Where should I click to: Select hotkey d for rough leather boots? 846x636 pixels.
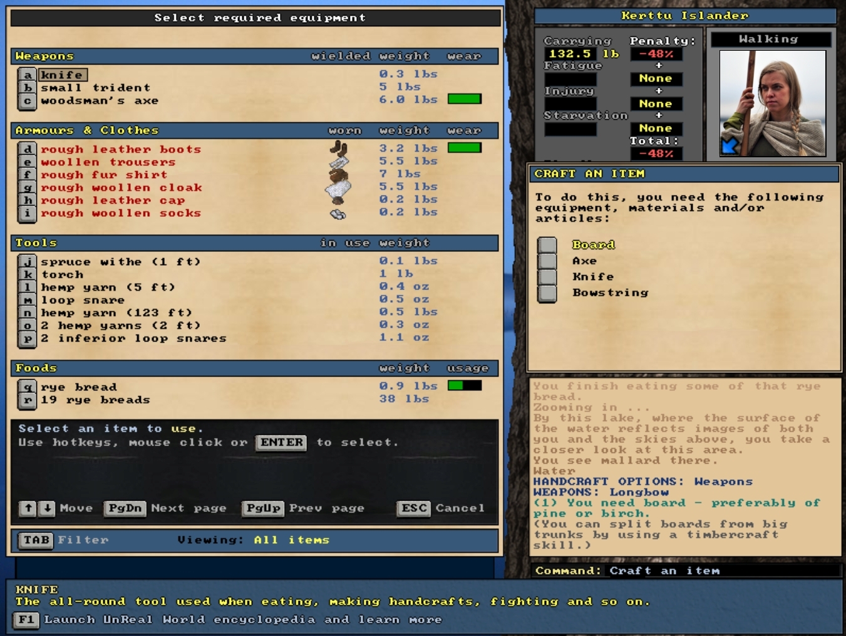coord(27,149)
